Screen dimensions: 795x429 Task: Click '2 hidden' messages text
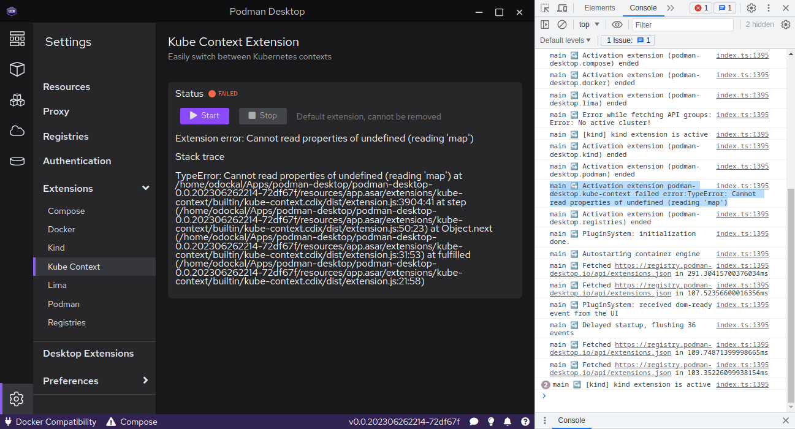coord(760,25)
